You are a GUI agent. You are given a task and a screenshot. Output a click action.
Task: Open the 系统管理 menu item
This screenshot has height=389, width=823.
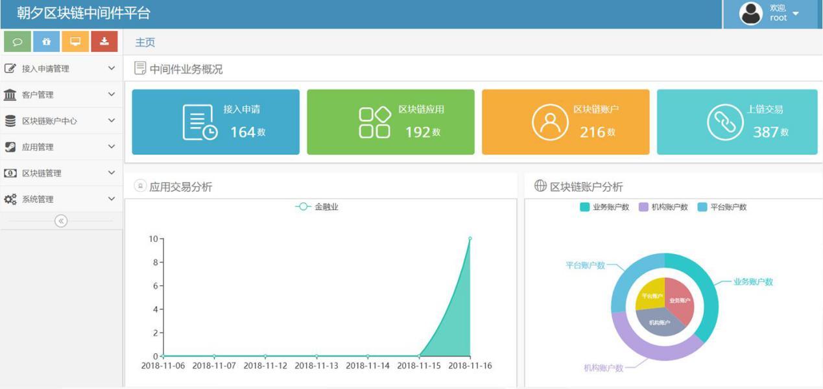point(61,199)
